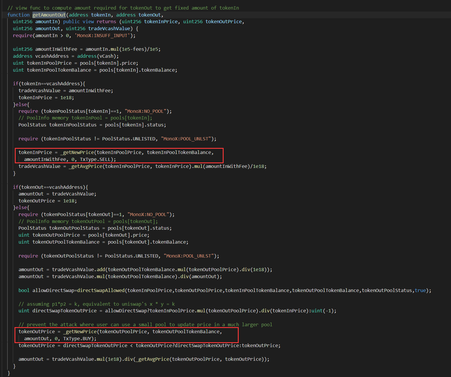Click amountOut = tradeVcashValue line
This screenshot has width=451, height=377.
[x=57, y=194]
